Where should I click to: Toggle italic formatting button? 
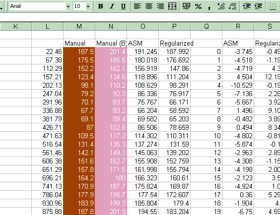pyautogui.click(x=112, y=6)
